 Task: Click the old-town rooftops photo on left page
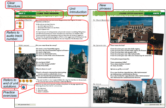click(25, 66)
